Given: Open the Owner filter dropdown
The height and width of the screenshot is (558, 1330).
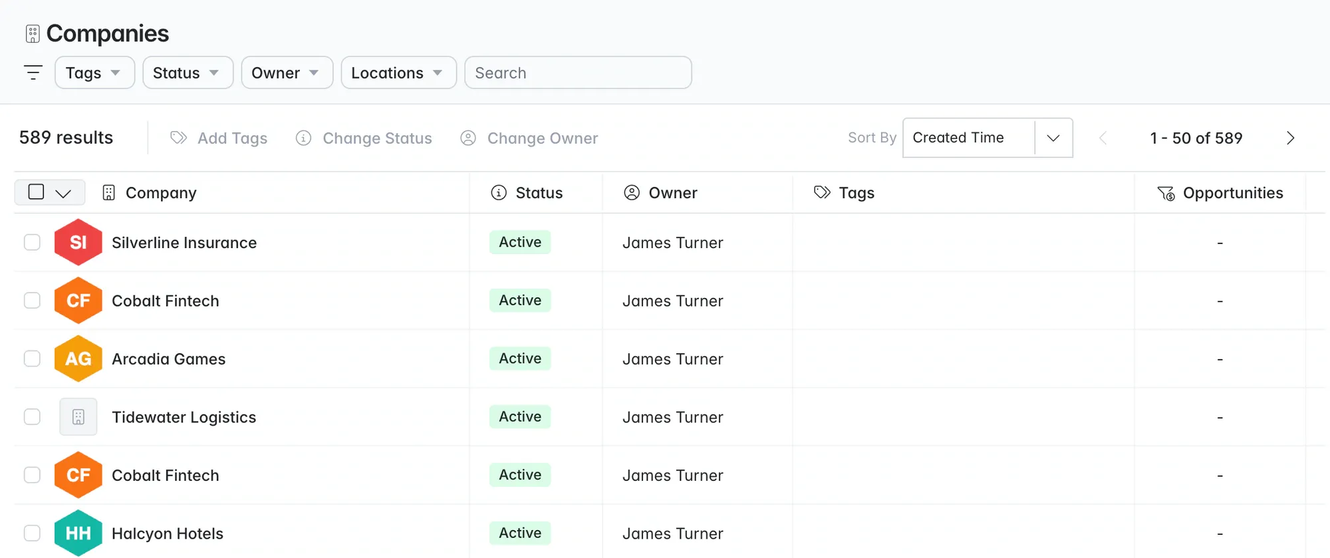Looking at the screenshot, I should (287, 72).
